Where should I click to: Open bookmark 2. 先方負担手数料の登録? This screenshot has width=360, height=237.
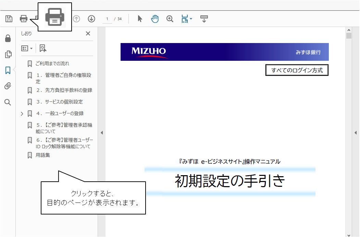pos(64,90)
